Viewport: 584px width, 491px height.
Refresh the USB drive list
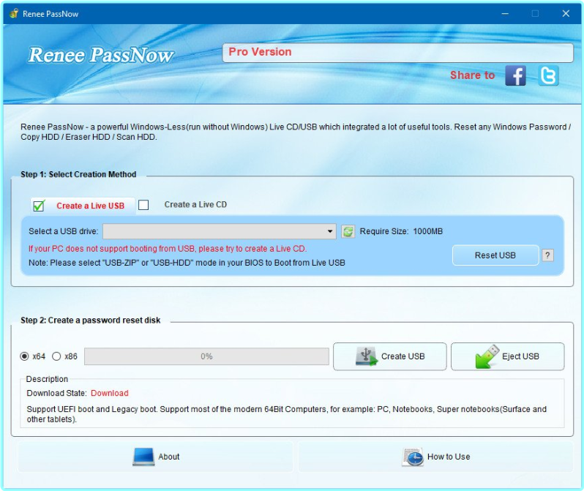tap(348, 231)
